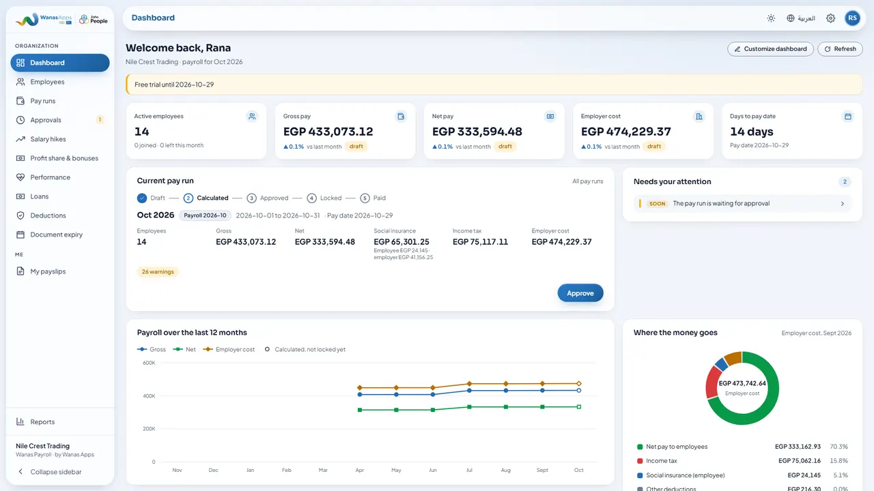The width and height of the screenshot is (874, 491).
Task: Open Employees in the sidebar
Action: click(x=60, y=82)
